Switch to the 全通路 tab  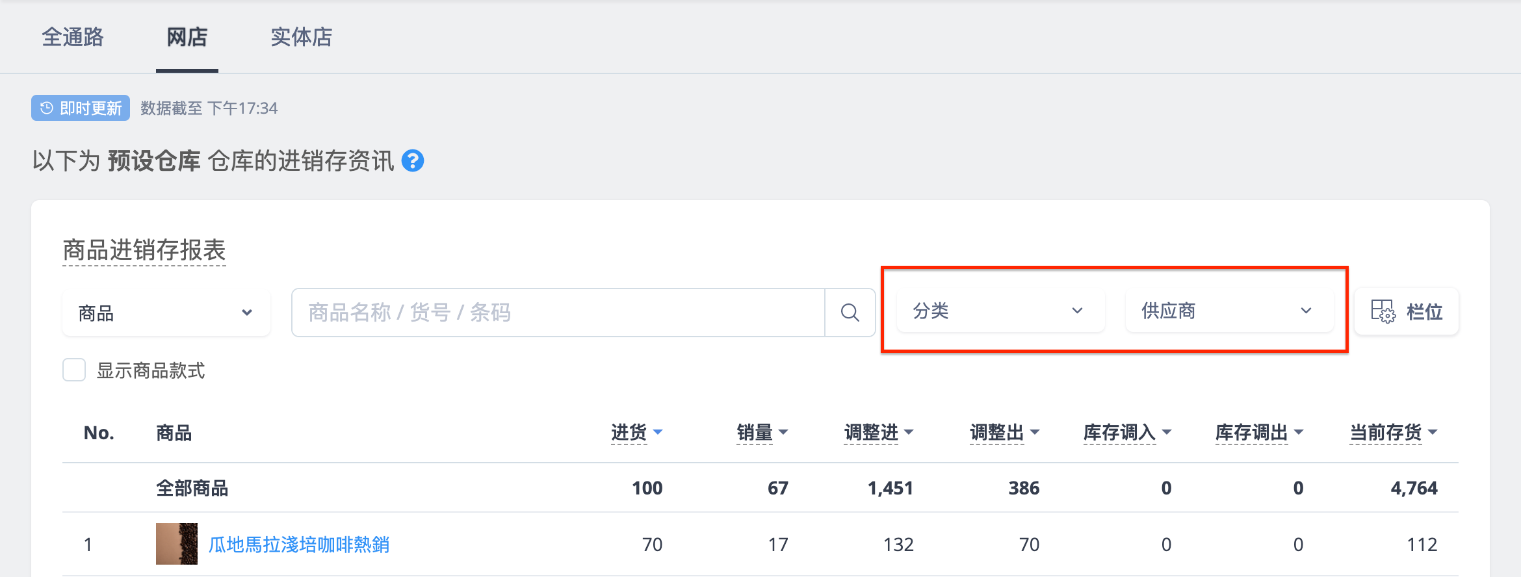click(x=73, y=37)
